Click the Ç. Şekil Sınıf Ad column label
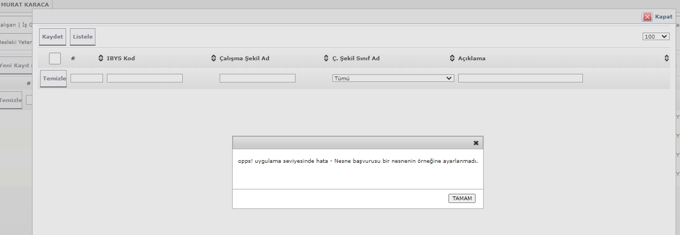Image resolution: width=680 pixels, height=235 pixels. pos(356,59)
